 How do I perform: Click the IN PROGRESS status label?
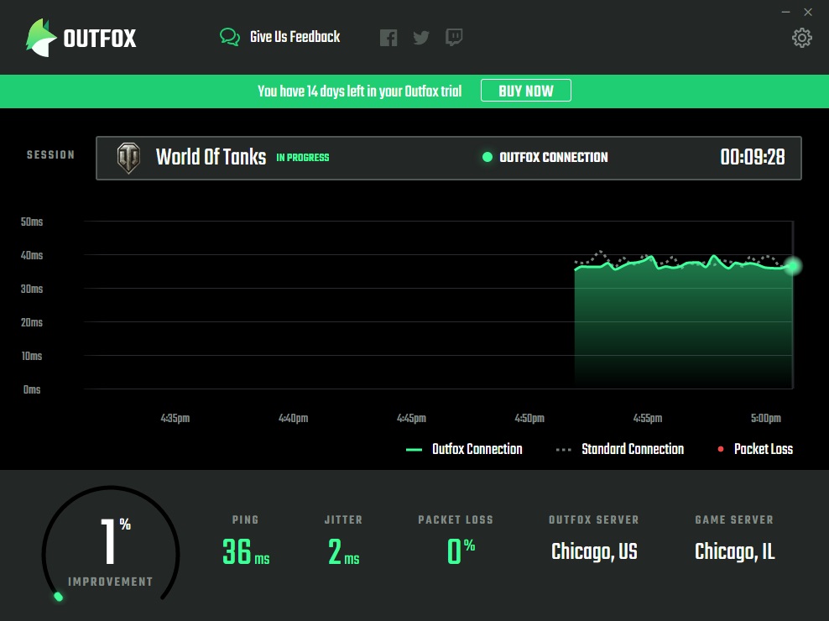(302, 158)
